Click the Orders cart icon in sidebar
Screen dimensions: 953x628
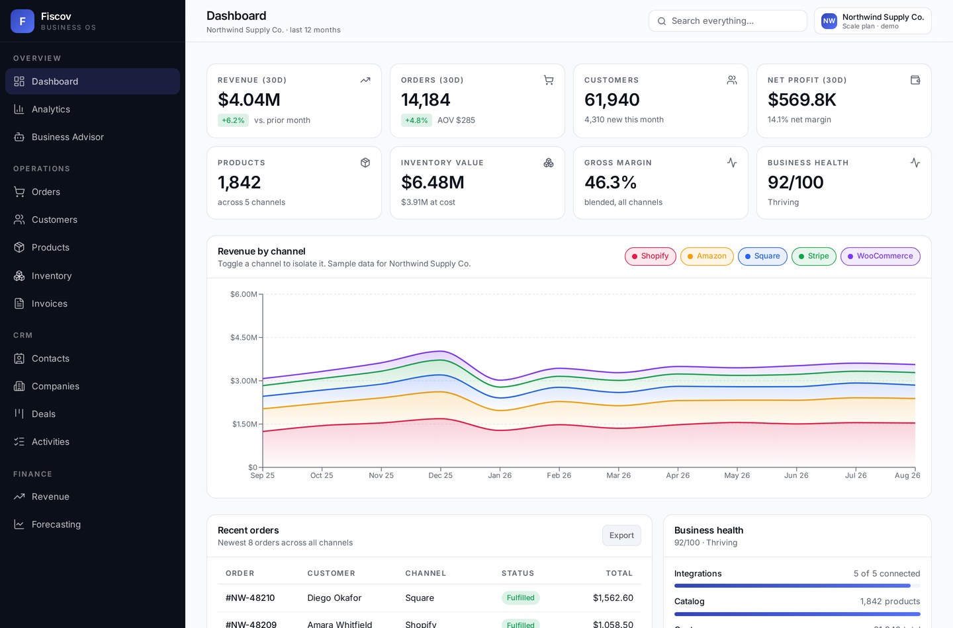click(19, 192)
